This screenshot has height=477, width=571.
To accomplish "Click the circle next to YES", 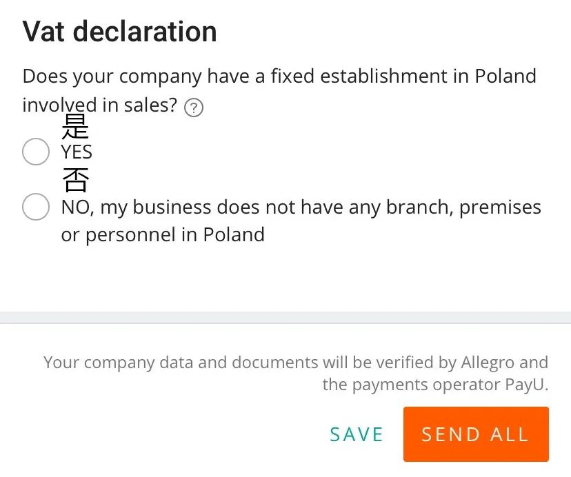I will click(36, 152).
